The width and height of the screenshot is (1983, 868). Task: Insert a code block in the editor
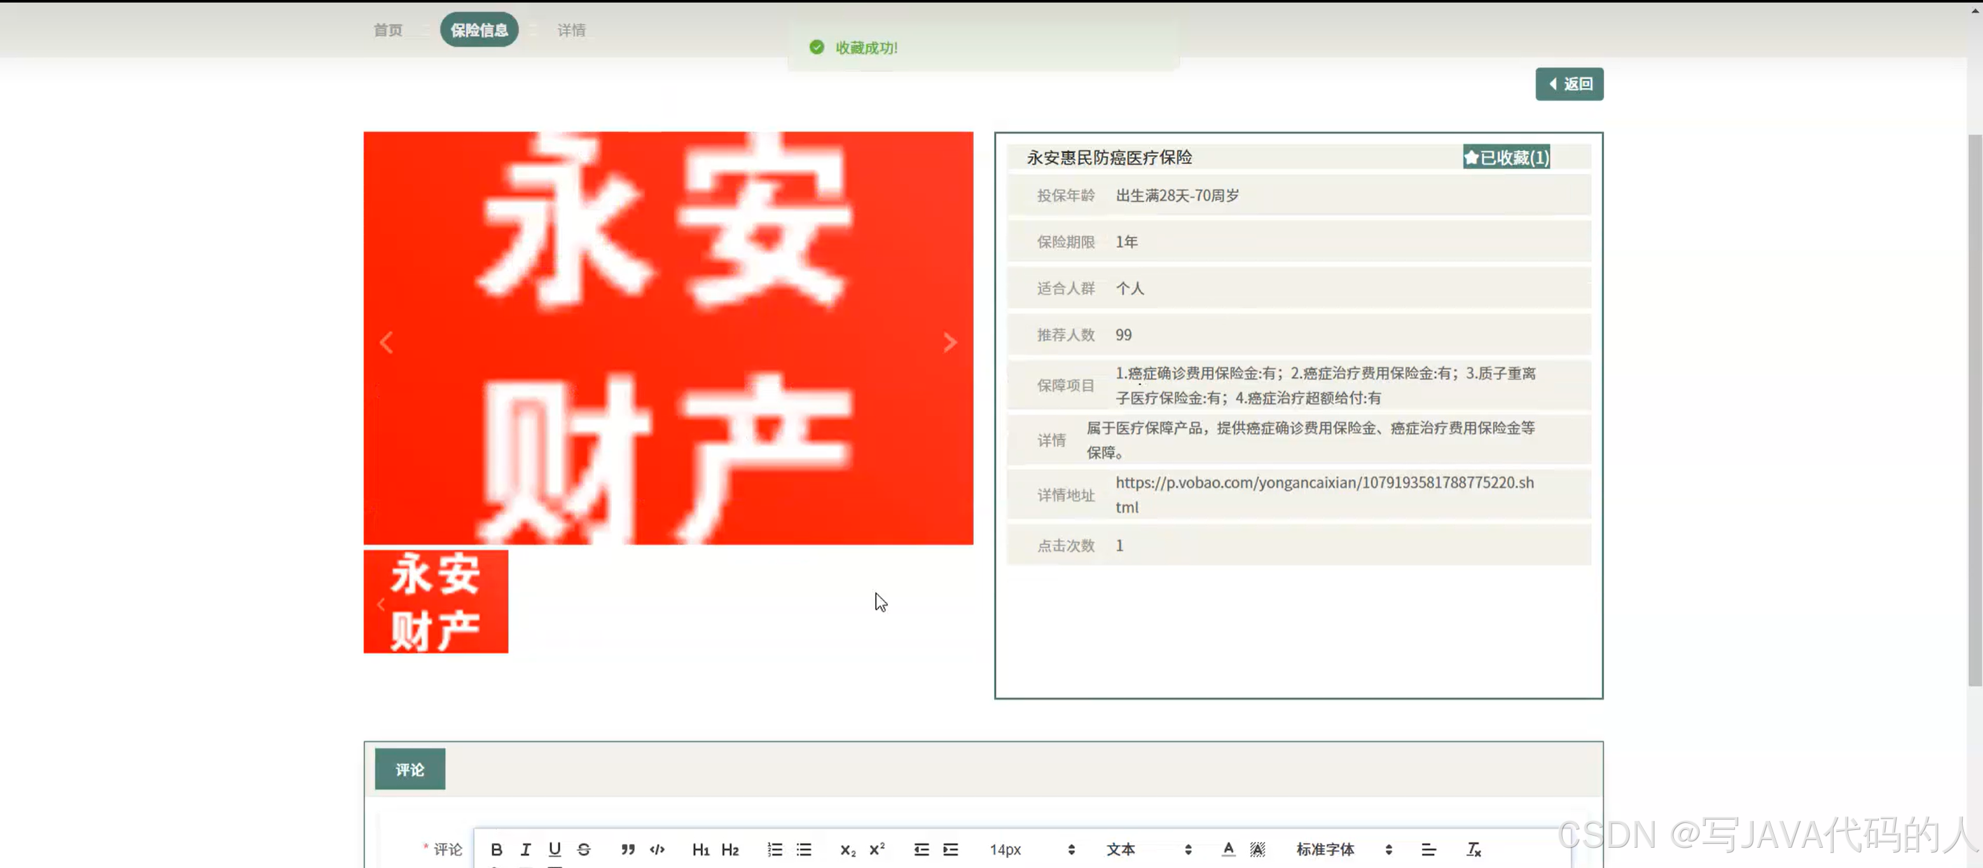pos(656,849)
